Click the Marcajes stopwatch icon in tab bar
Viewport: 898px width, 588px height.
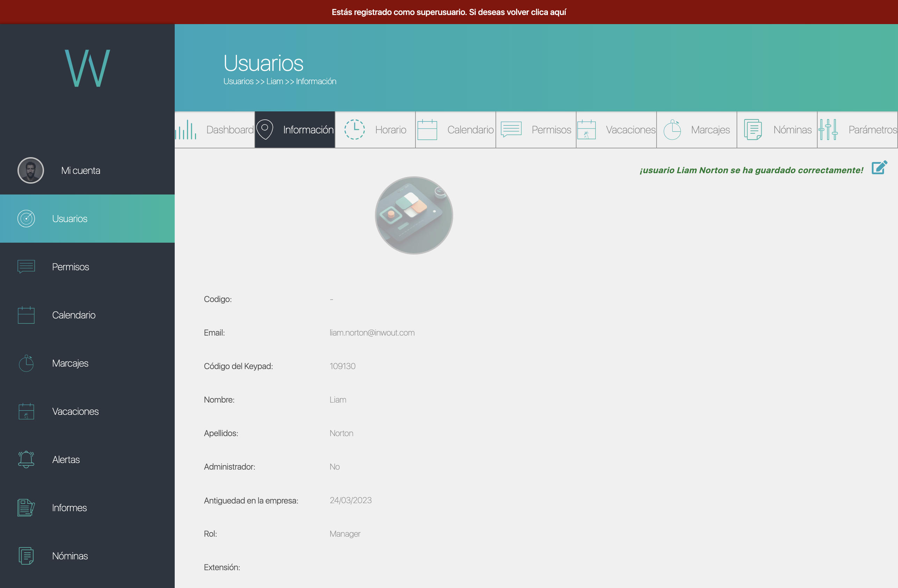pyautogui.click(x=672, y=130)
